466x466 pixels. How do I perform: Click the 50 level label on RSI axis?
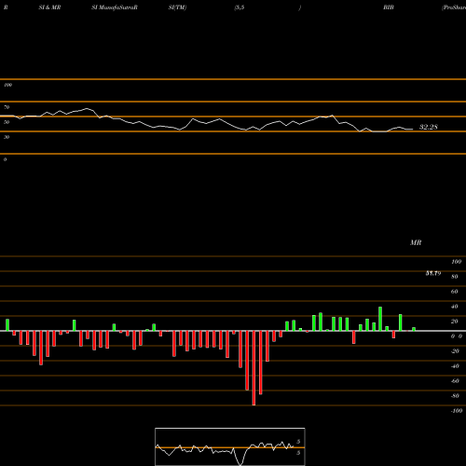[7, 122]
